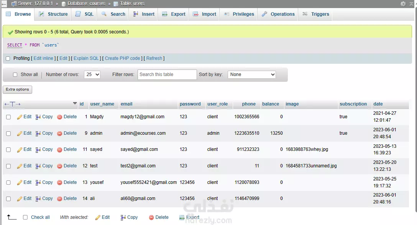Click the red Delete icon for Magdy row
417x225 pixels.
click(x=59, y=117)
